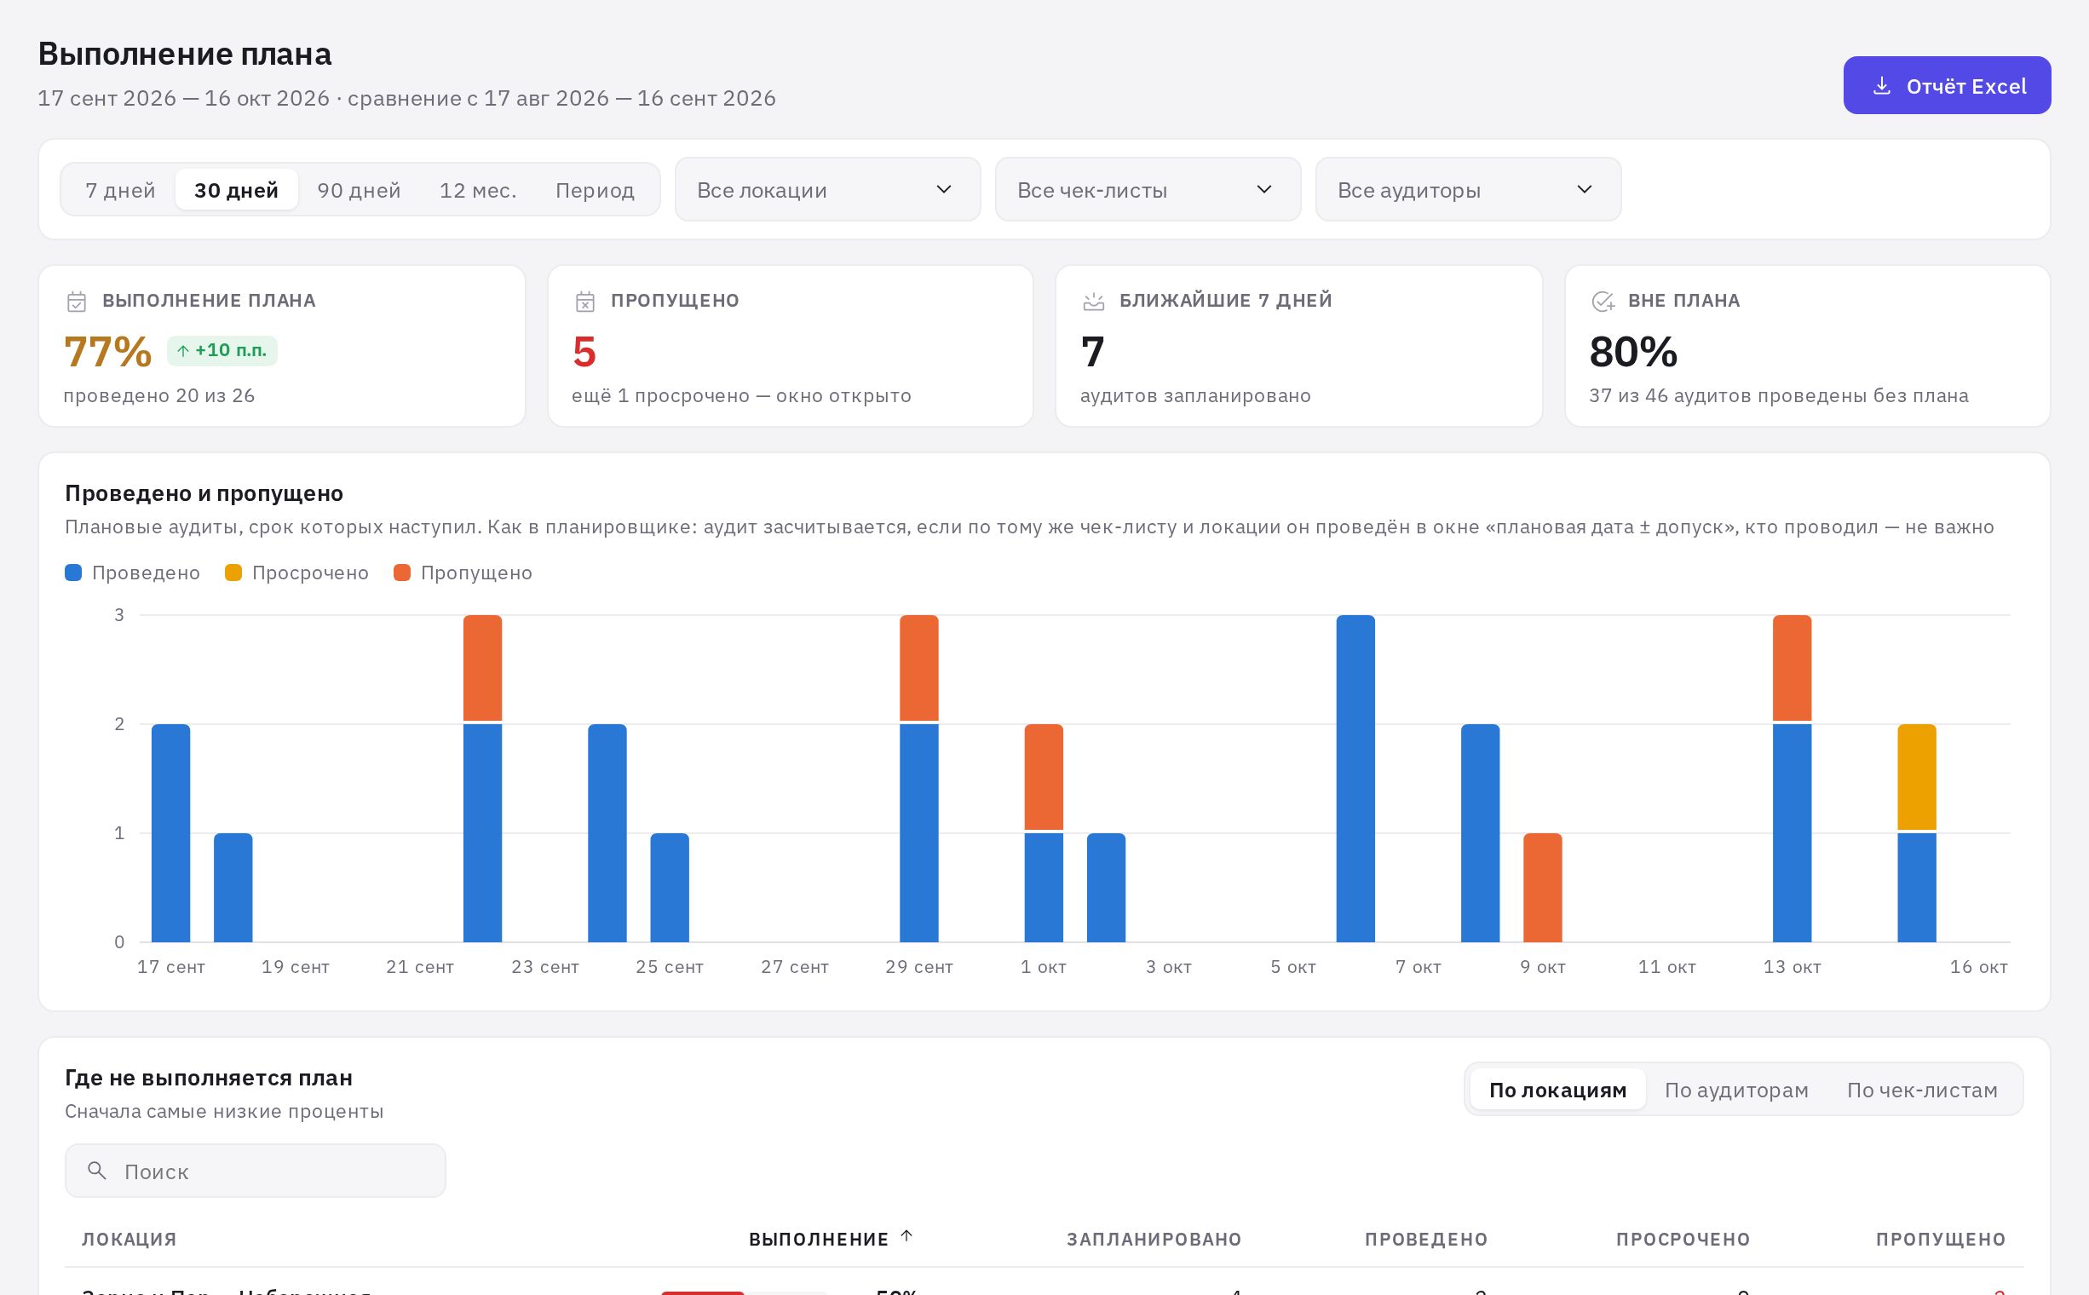Sort by ПРОВЕДЕНО column header
The height and width of the screenshot is (1295, 2089).
coord(1426,1240)
